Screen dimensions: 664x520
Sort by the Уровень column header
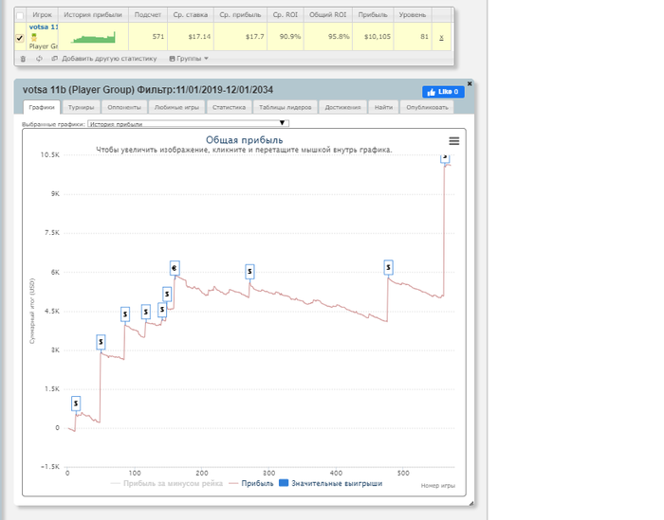(413, 15)
